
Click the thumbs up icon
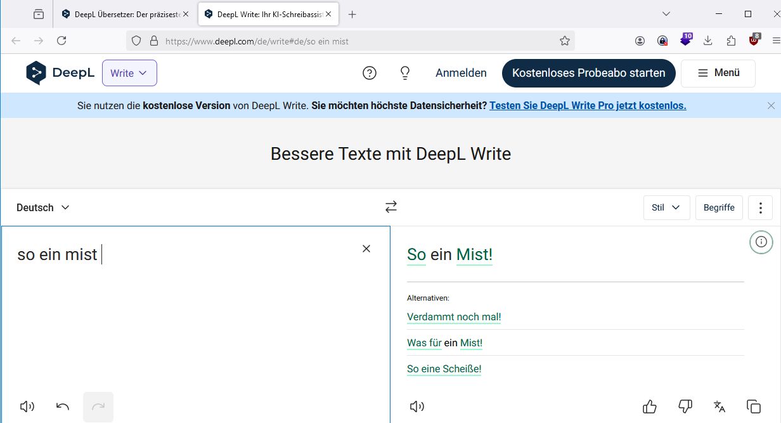(650, 407)
